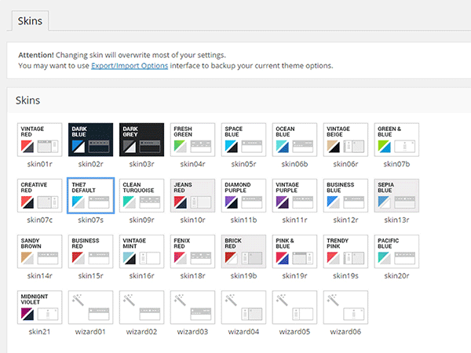Pick the Vintage Mint skin16r skin
Viewport: 471px width, 353px height.
coord(142,251)
